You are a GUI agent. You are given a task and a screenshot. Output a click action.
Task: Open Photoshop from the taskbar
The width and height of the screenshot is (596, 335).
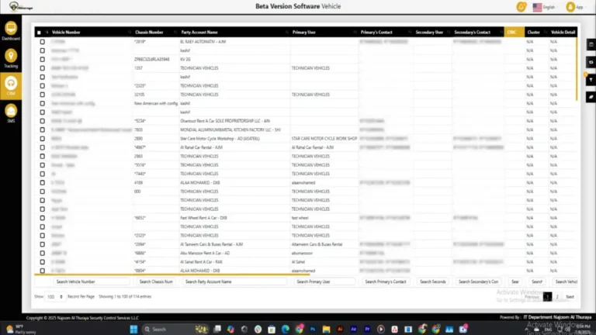click(x=313, y=330)
